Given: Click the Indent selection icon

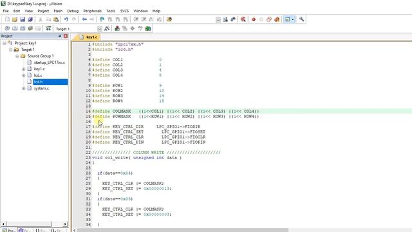Looking at the screenshot, I should [136, 19].
